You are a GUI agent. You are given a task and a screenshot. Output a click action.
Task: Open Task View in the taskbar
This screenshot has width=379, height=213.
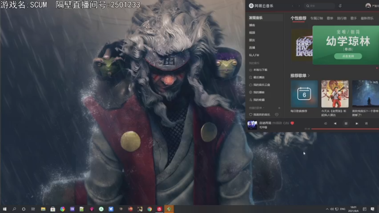pyautogui.click(x=33, y=209)
